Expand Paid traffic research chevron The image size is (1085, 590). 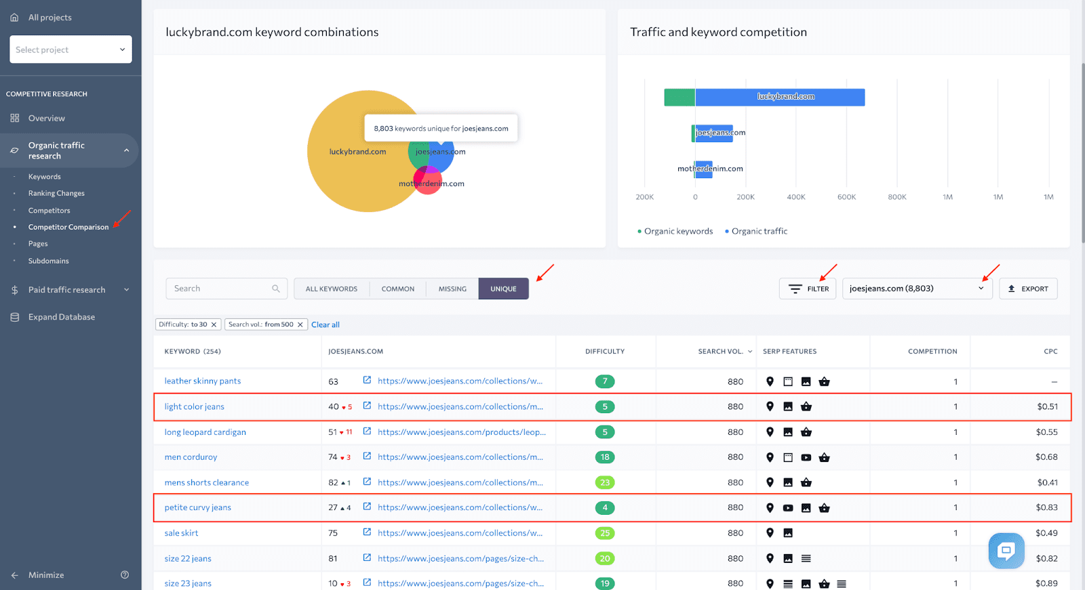point(126,290)
